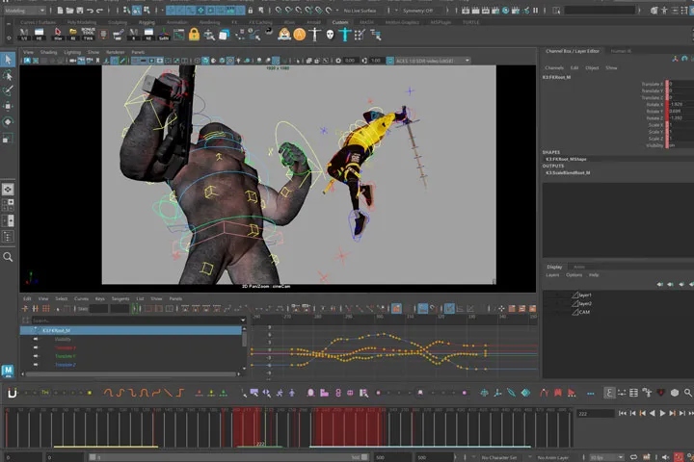Click the Graph Editor search field
694x462 pixels.
(x=135, y=321)
